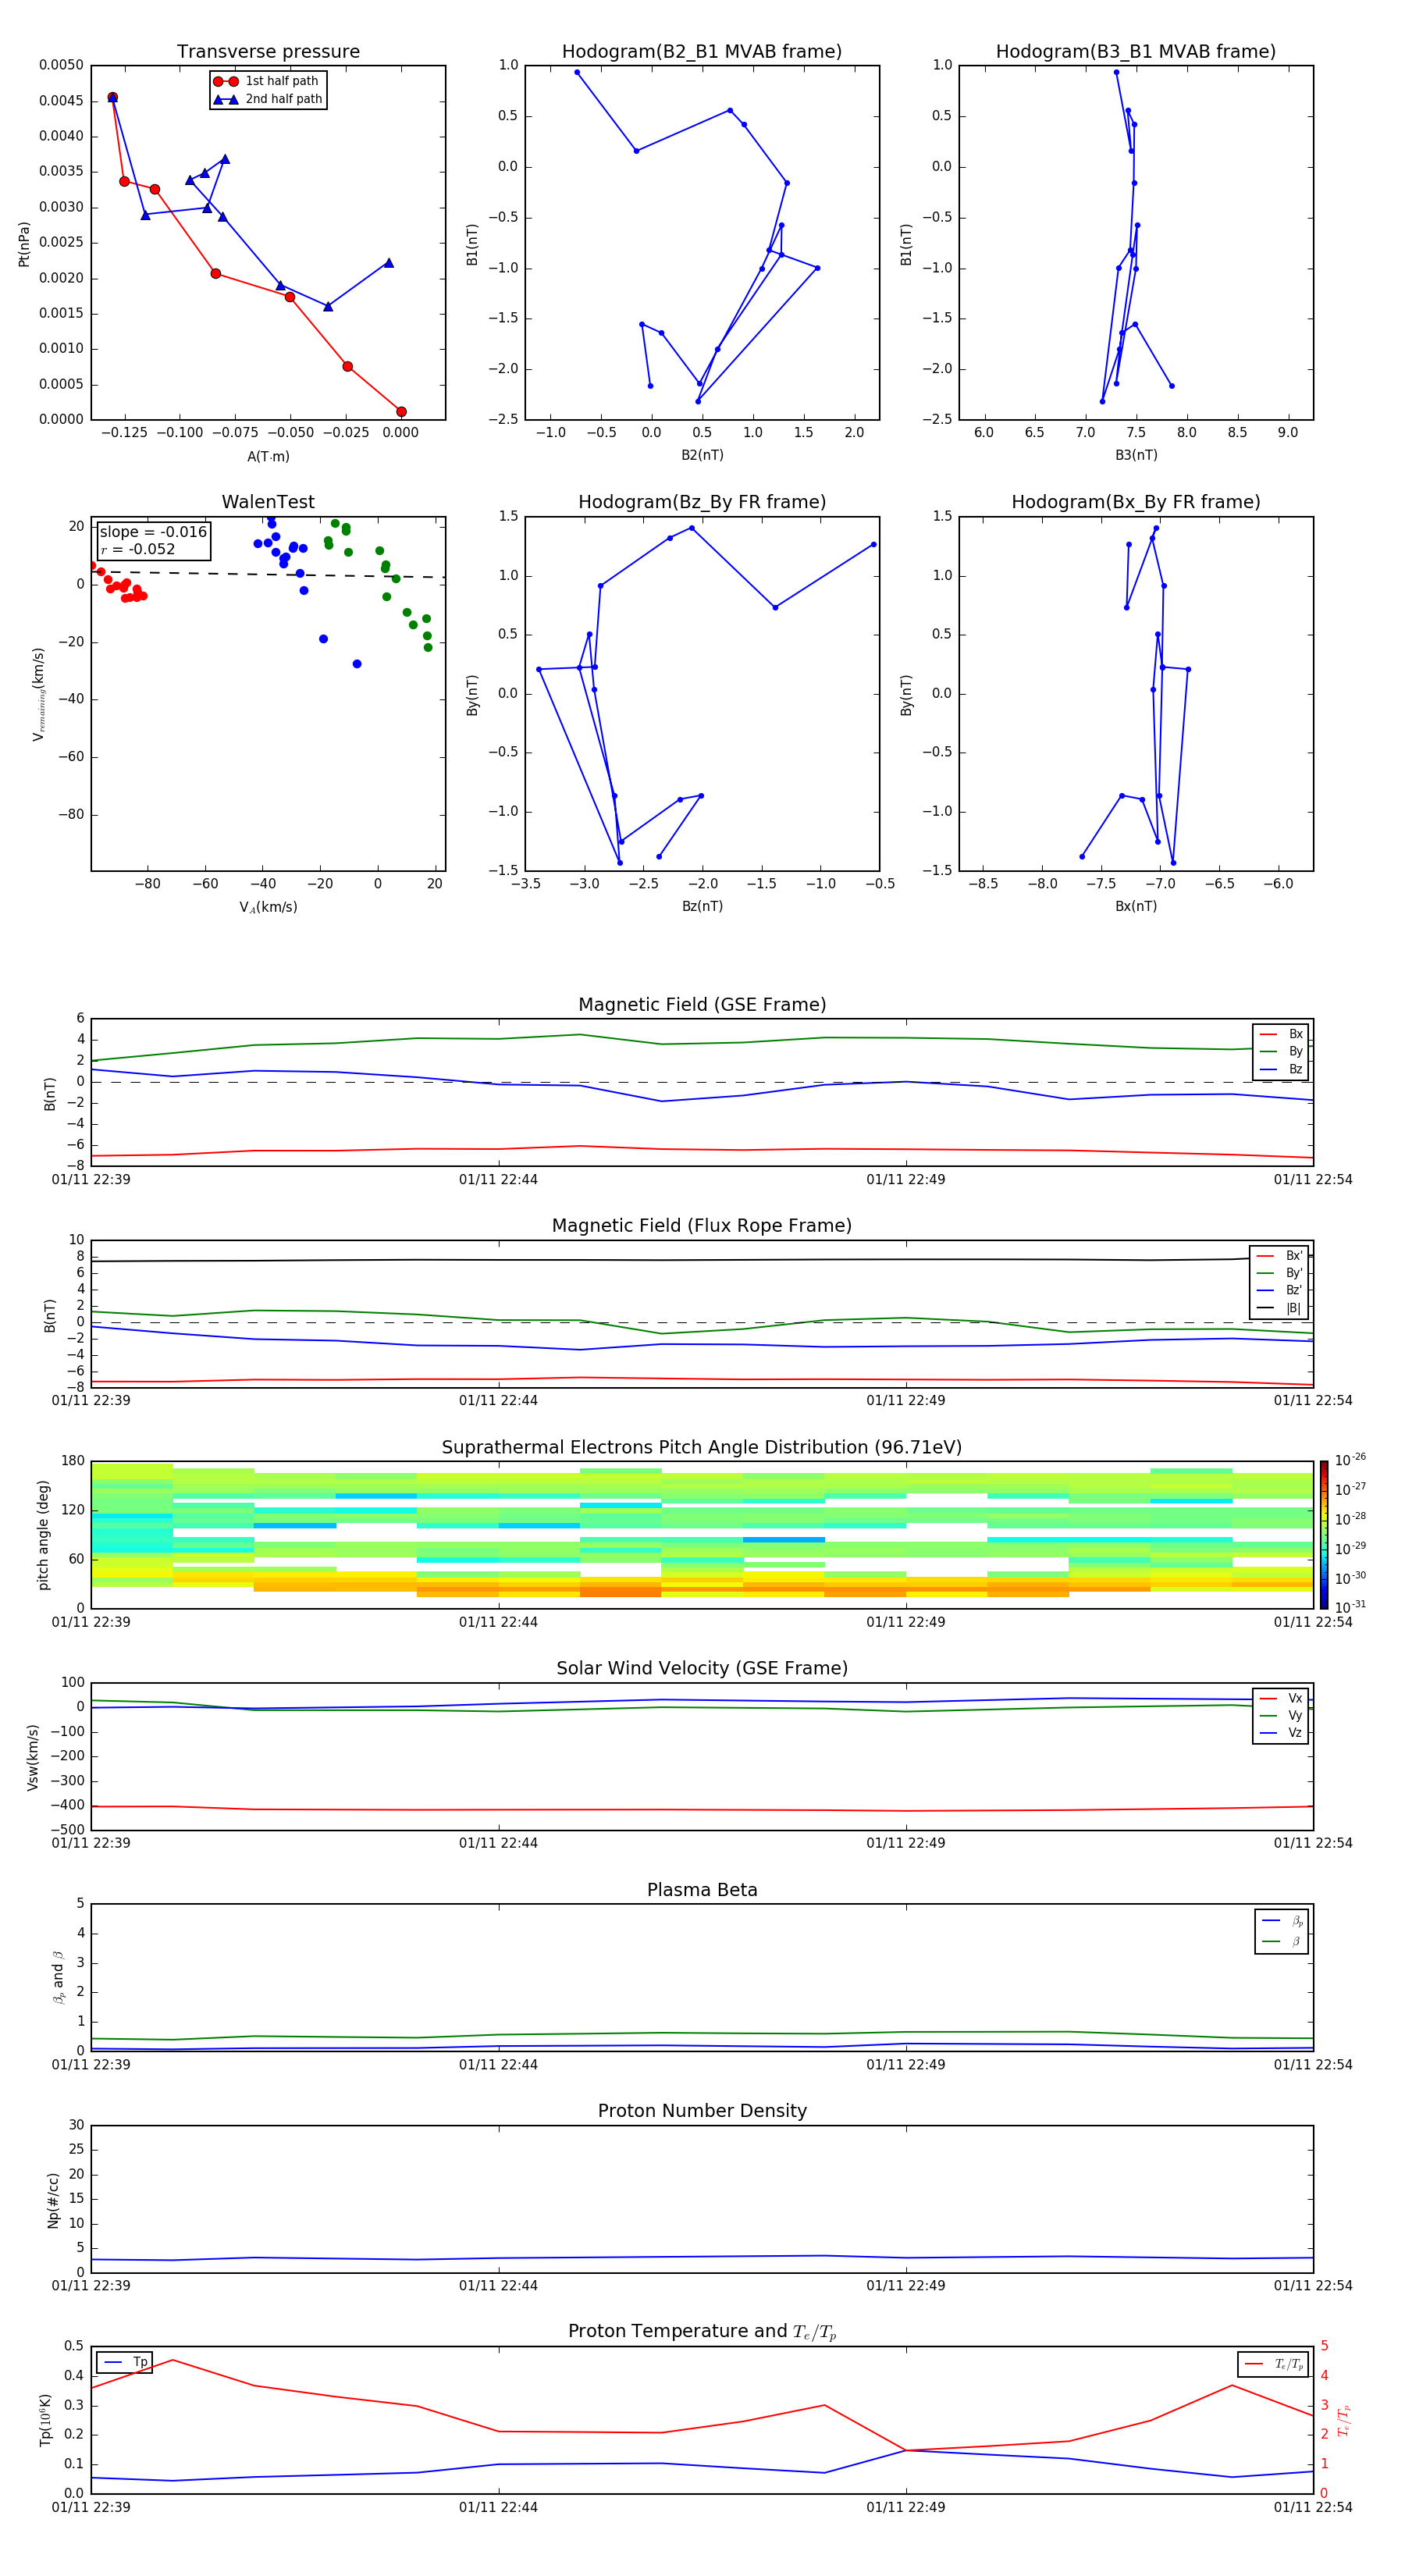This screenshot has width=1405, height=2576.
Task: Click "01/11 22:44" tick under Proton Temperature plot
Action: 498,2507
